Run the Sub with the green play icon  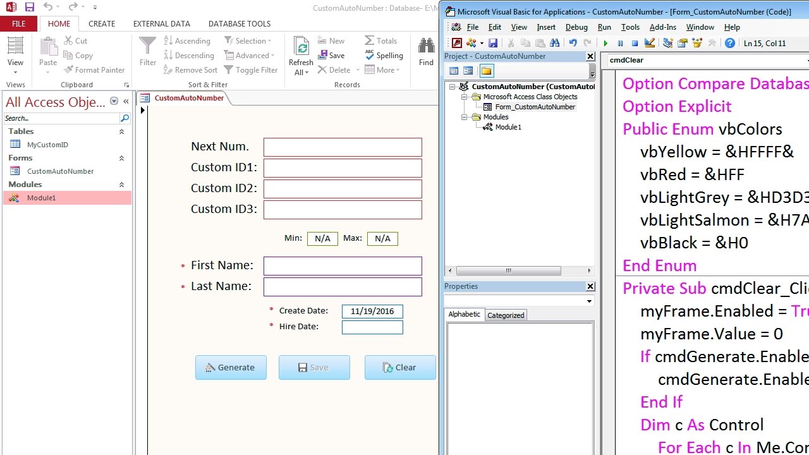tap(605, 43)
